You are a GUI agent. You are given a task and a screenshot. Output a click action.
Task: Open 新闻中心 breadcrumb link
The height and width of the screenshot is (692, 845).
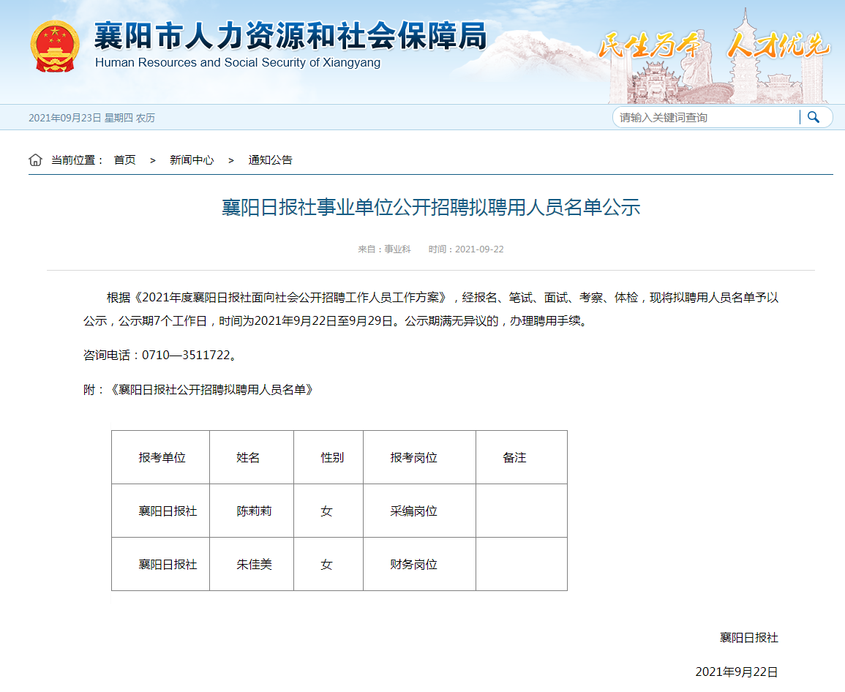point(192,160)
